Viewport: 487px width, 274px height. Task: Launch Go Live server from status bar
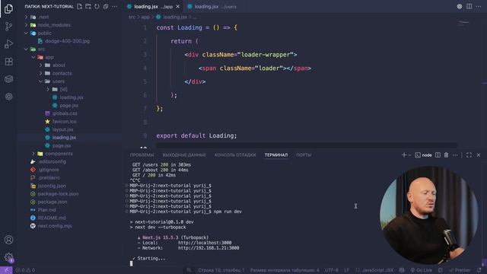(x=421, y=270)
